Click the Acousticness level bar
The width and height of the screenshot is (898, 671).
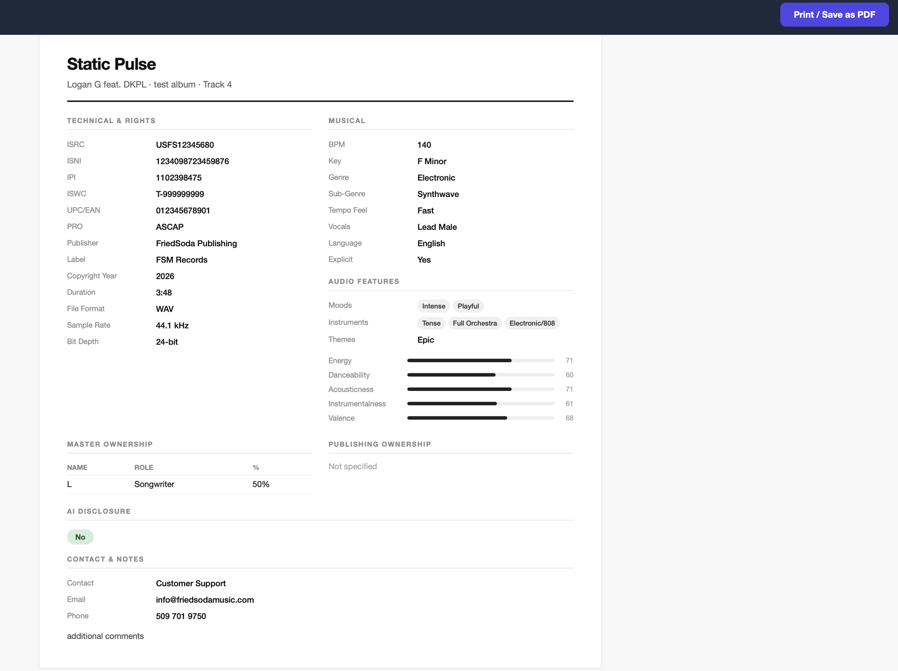click(480, 390)
